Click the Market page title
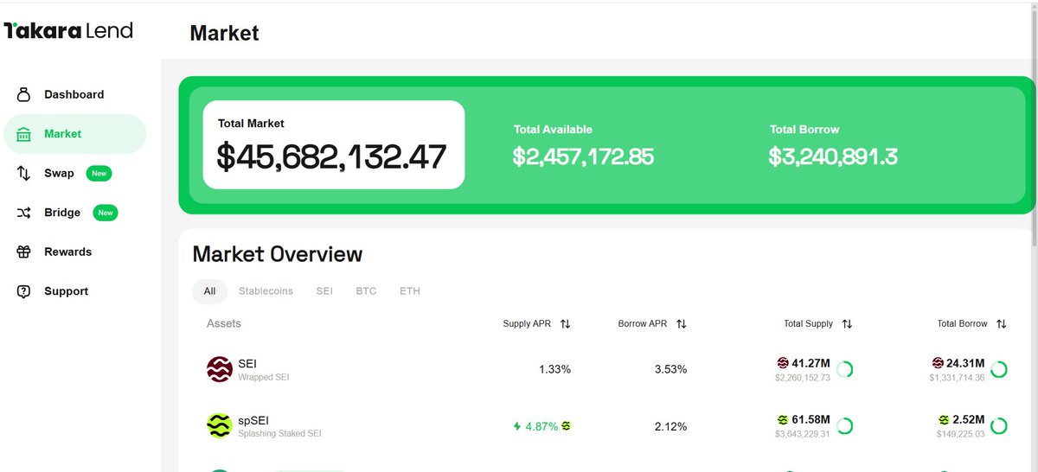The image size is (1038, 472). coord(224,33)
